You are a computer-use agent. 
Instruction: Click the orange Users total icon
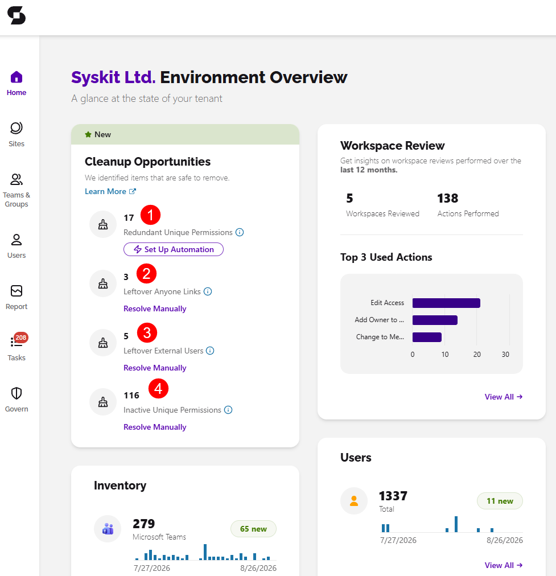(354, 501)
